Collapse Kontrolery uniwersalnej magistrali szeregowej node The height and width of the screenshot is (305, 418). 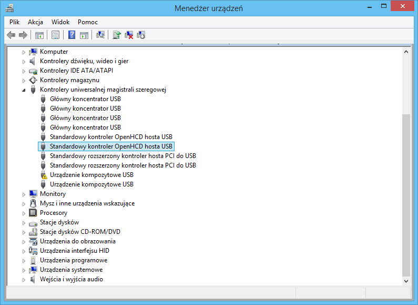[24, 90]
